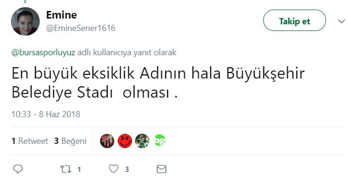Click Emine's profile photo
The height and width of the screenshot is (191, 348).
tap(25, 22)
